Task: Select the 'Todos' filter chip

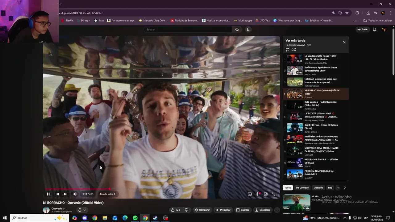Action: click(288, 188)
